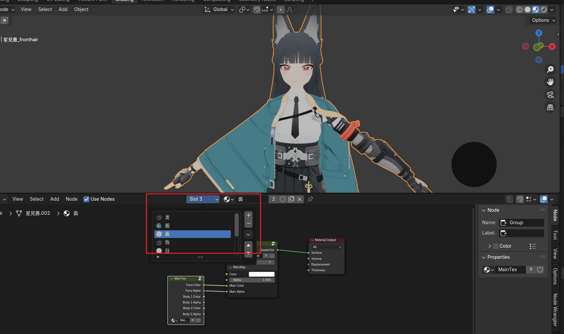This screenshot has height=334, width=564.
Task: Click the pin icon in node editor header
Action: pyautogui.click(x=310, y=199)
